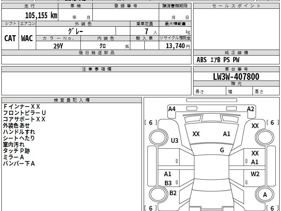Click the interior color クロ
This screenshot has width=281, height=211.
103,46
